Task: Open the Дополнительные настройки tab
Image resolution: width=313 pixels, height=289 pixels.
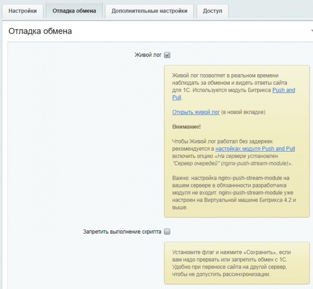Action: click(x=149, y=11)
